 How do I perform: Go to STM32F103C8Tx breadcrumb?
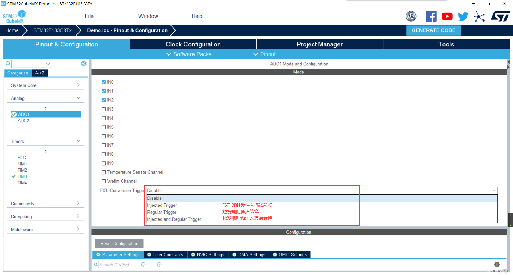click(52, 30)
